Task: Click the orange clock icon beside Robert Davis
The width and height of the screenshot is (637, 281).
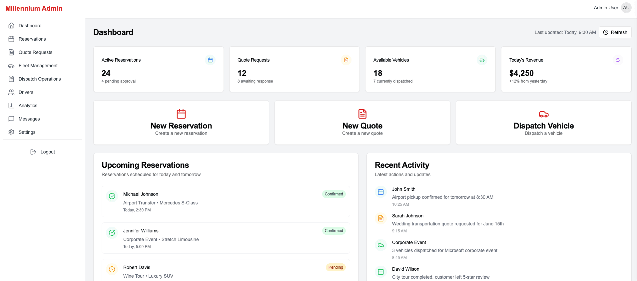Action: click(112, 269)
